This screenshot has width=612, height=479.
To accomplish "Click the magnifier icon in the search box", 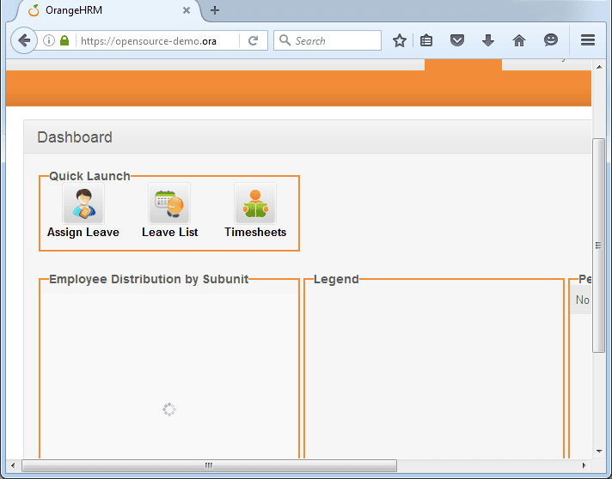I will click(x=285, y=40).
